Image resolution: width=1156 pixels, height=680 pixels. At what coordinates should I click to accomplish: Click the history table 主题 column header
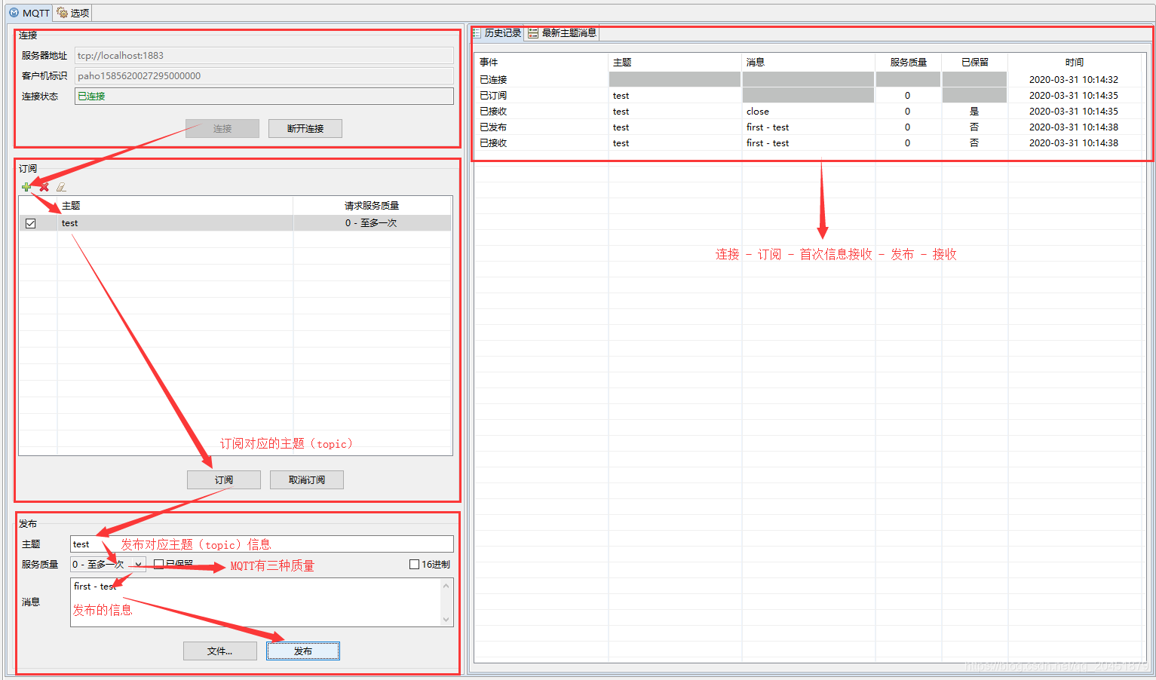click(x=675, y=62)
